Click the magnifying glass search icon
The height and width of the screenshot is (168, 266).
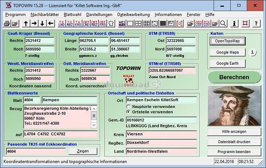pos(223,23)
